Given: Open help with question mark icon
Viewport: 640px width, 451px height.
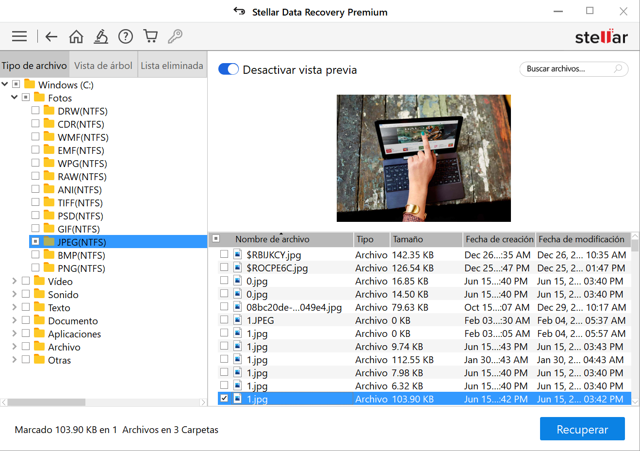Looking at the screenshot, I should pyautogui.click(x=126, y=36).
